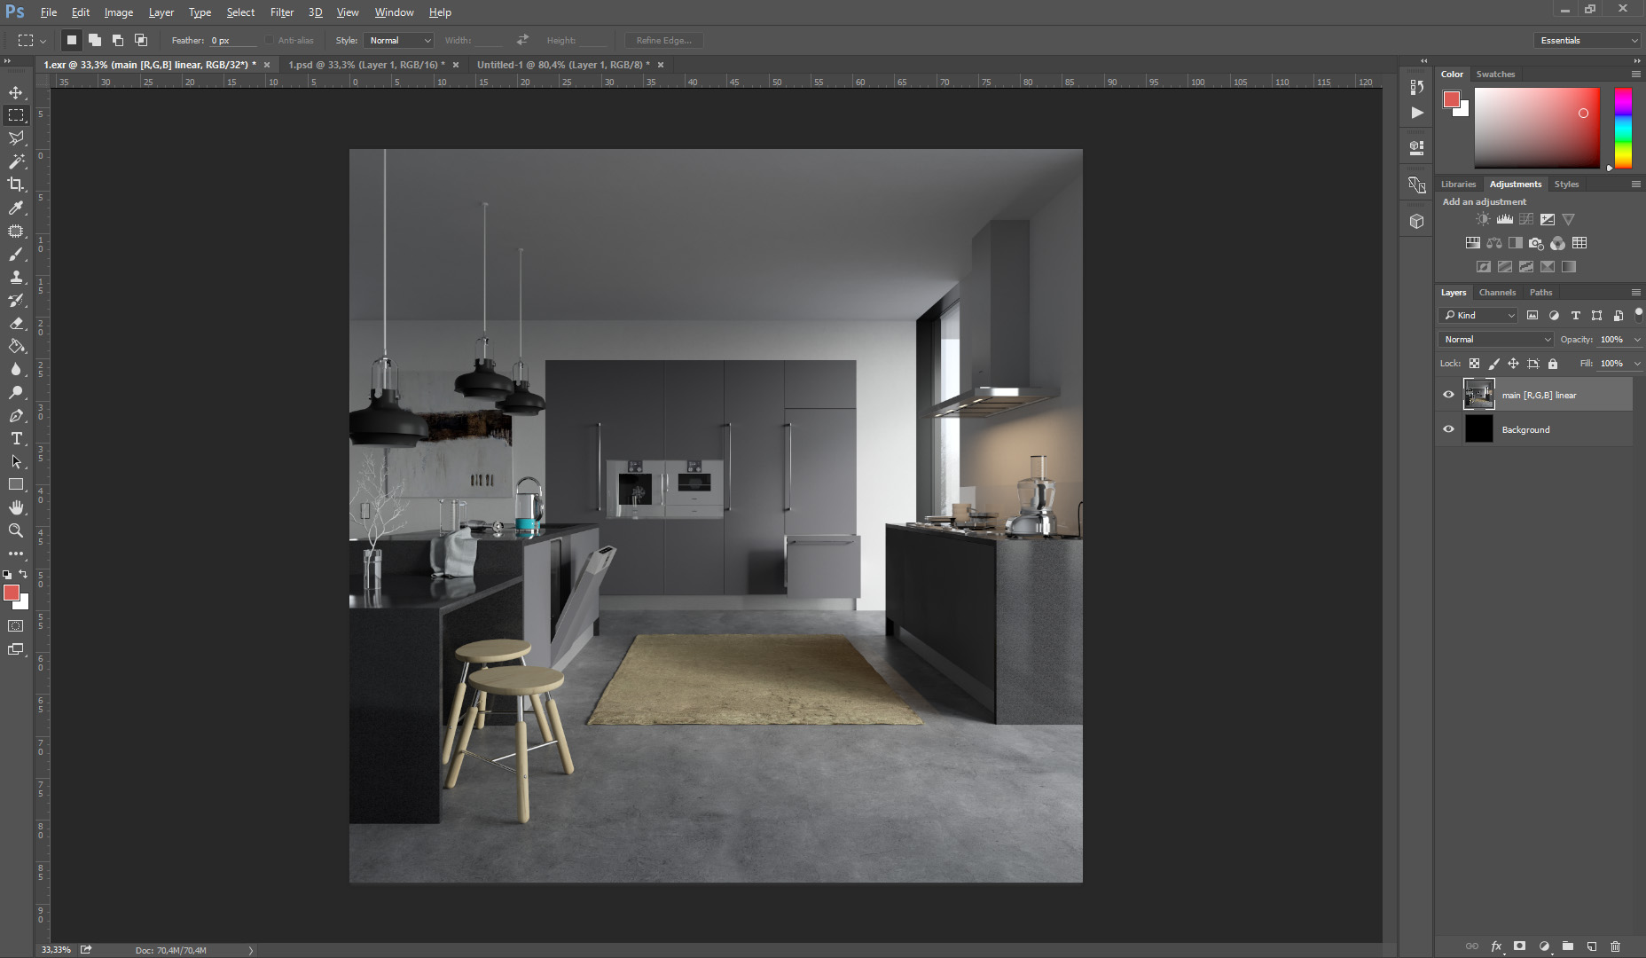Open the Style dropdown set to Normal

coord(399,41)
